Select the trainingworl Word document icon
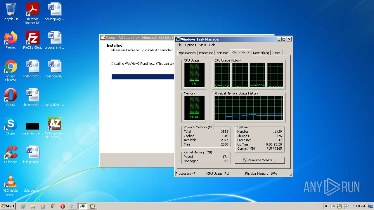Screen dimensions: 374x210 point(54,69)
